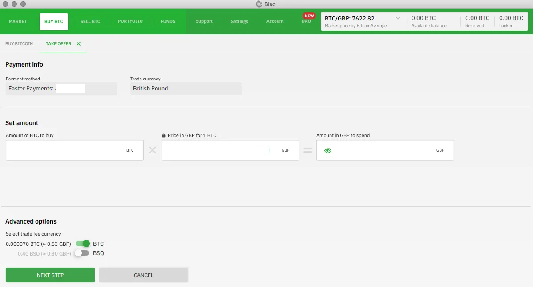Viewport: 533px width, 287px height.
Task: Click the lock icon beside price label
Action: pos(164,135)
